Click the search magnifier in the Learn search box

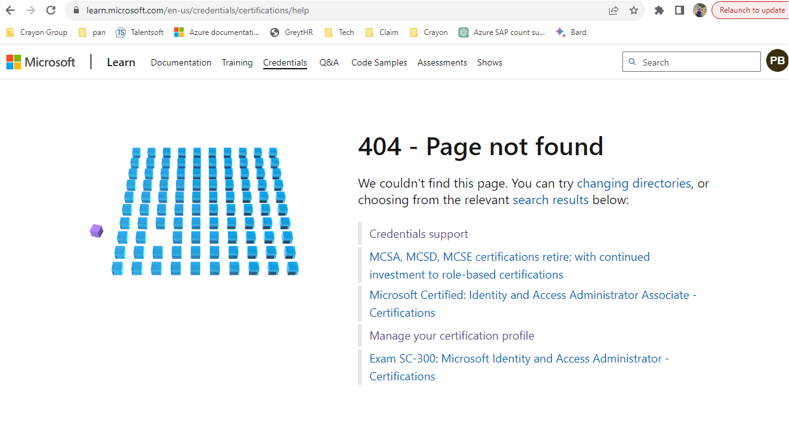click(632, 61)
